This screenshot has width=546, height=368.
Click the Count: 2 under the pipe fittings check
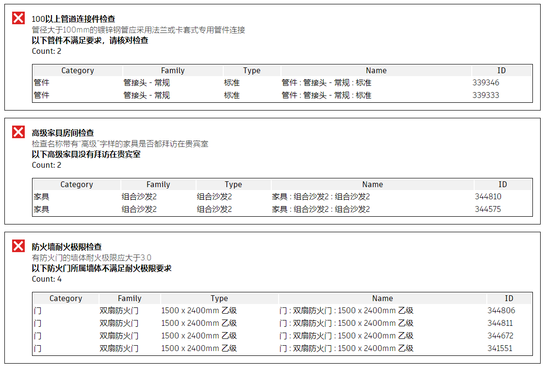point(47,51)
